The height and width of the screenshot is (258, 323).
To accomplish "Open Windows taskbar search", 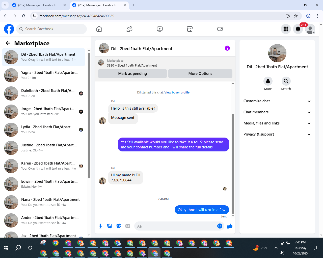I will click(18, 248).
